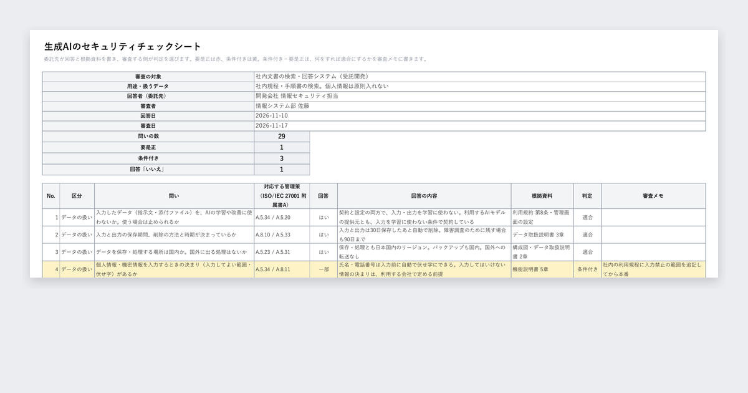Select the row 3 question データを保存・処理する場所は国内か
Viewport: 748px width, 393px height.
(x=175, y=252)
